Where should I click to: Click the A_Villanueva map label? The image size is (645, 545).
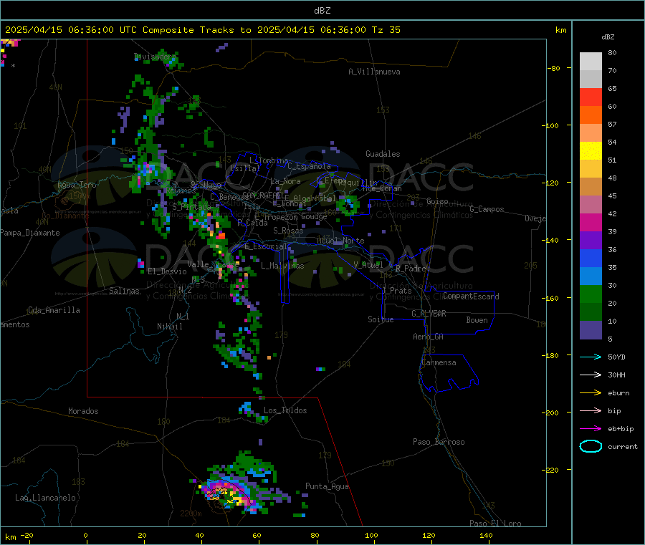374,72
